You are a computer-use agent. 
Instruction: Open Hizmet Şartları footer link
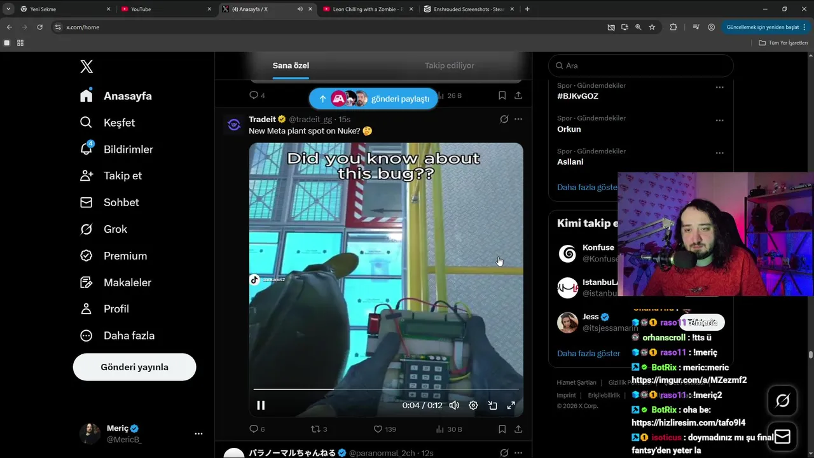pyautogui.click(x=576, y=382)
